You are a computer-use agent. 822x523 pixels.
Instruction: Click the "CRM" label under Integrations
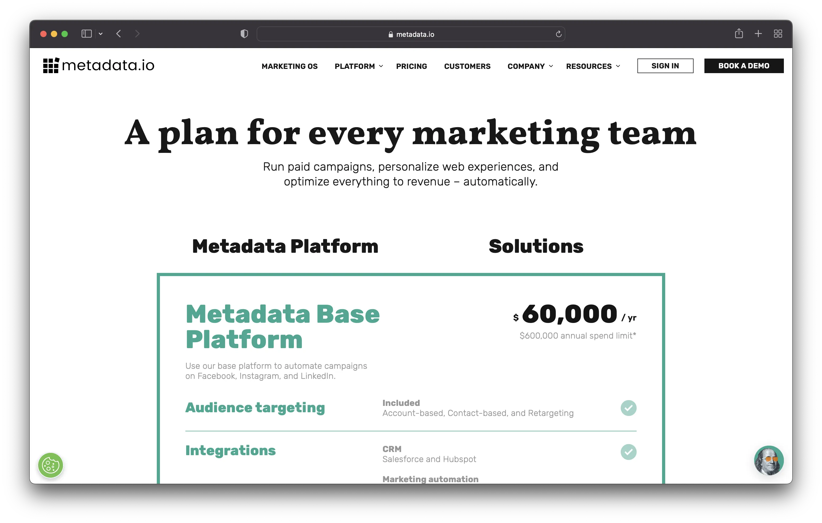point(392,449)
